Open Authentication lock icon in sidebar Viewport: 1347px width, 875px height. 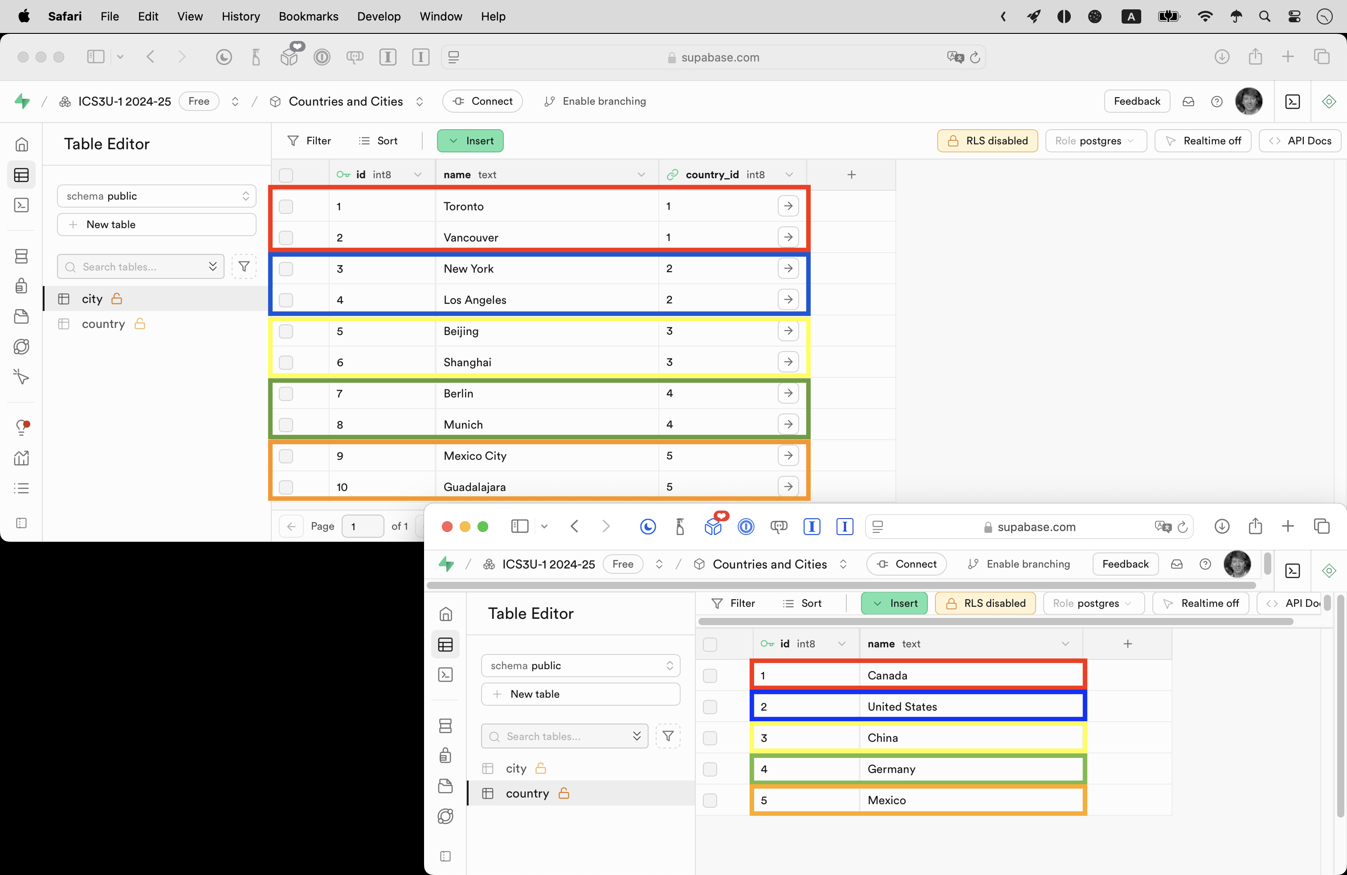[21, 286]
